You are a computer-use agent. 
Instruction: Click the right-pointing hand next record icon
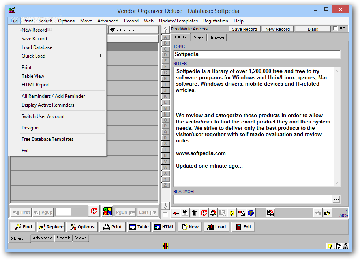click(x=328, y=213)
